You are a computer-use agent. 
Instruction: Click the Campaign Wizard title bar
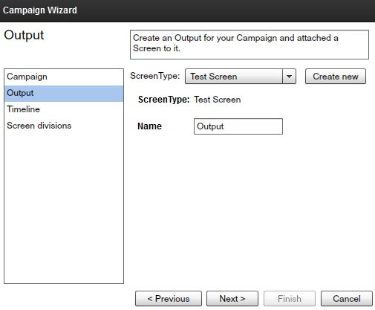pos(187,10)
